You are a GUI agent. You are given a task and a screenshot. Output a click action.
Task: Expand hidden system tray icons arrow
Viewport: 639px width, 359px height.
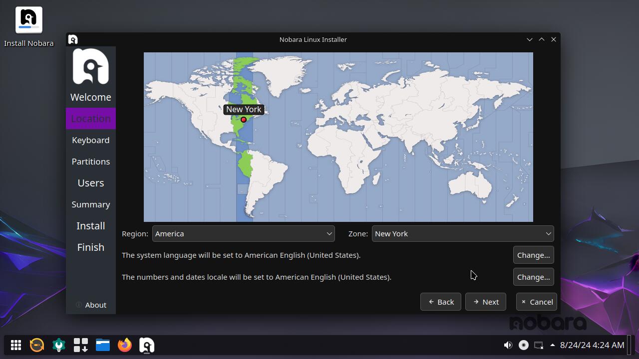point(553,345)
